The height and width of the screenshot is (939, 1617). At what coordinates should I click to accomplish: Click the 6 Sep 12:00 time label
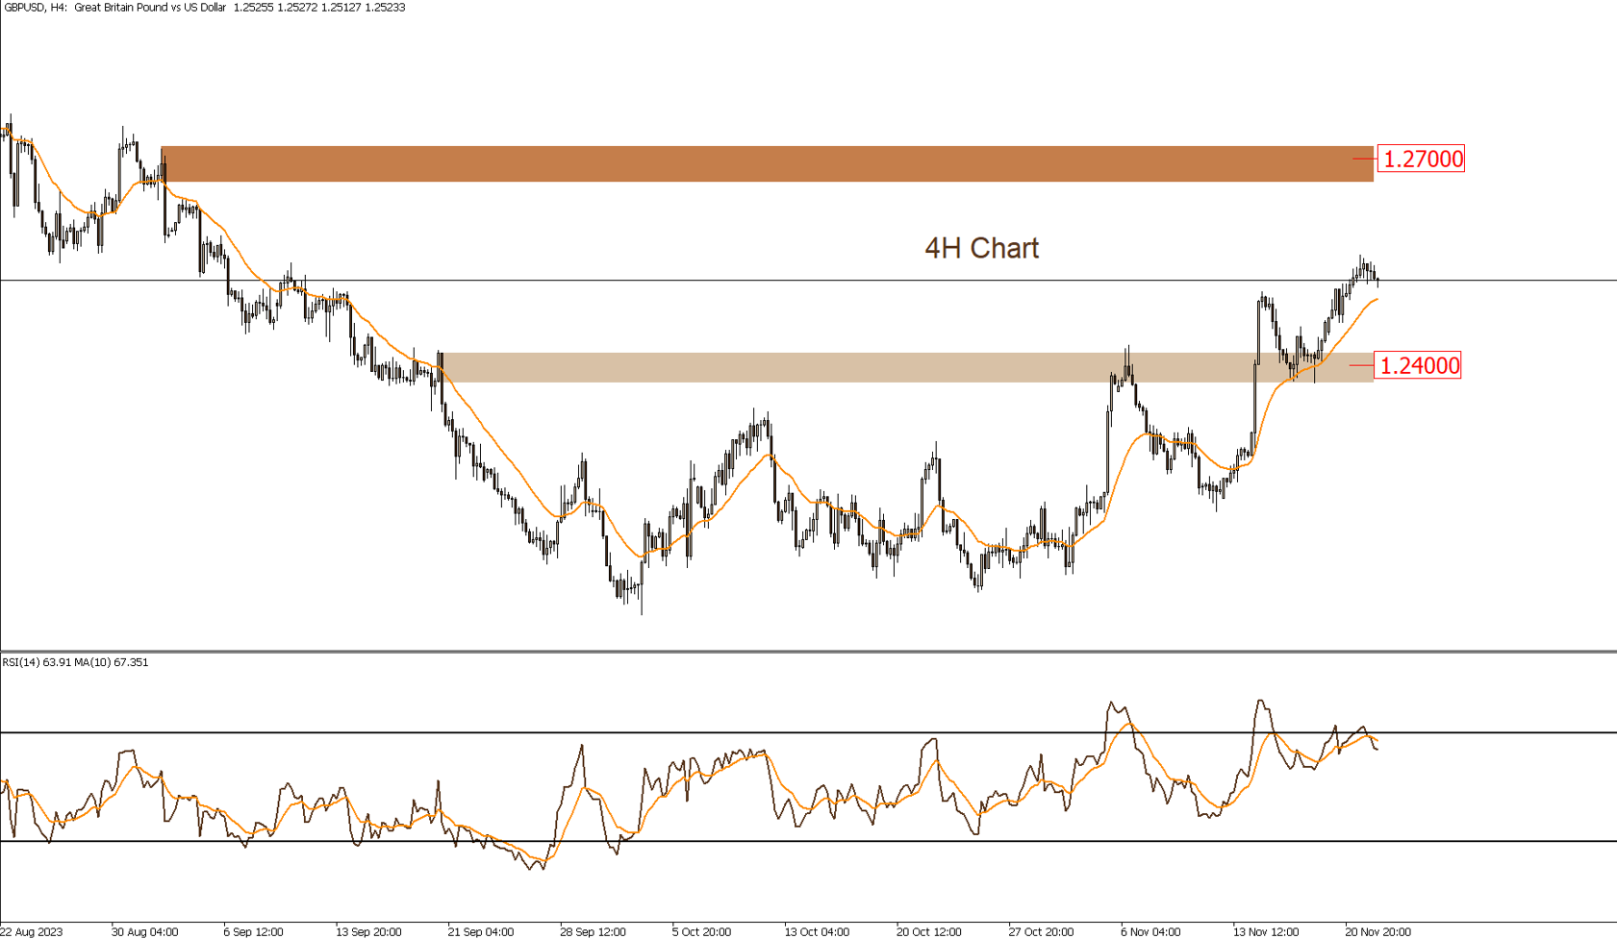(253, 931)
